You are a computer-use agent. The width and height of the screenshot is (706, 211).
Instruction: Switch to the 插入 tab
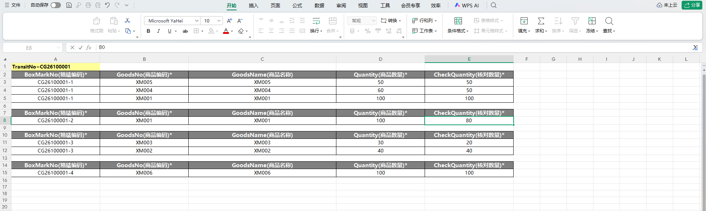point(253,6)
